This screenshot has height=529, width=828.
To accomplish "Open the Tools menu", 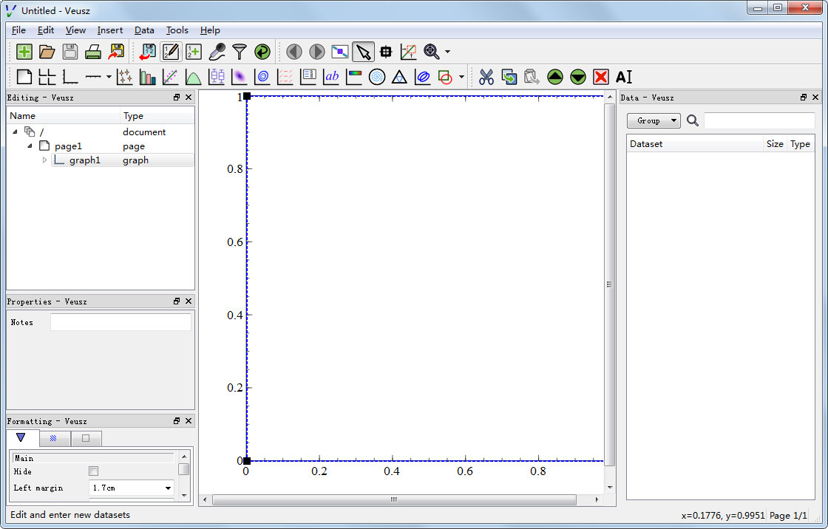I will pos(177,30).
